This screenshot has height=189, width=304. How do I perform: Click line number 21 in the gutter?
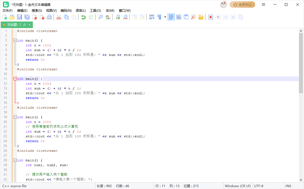tap(5, 126)
